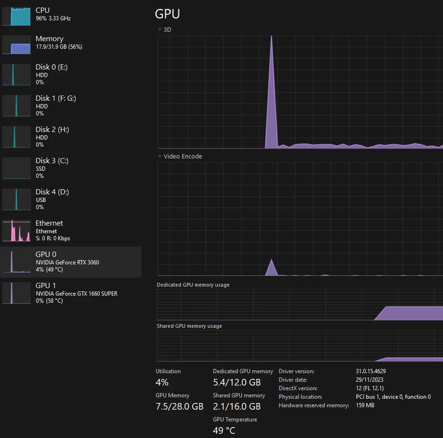Click the 0% (58 °C) GPU 1 reading
This screenshot has width=443, height=438.
pos(49,301)
